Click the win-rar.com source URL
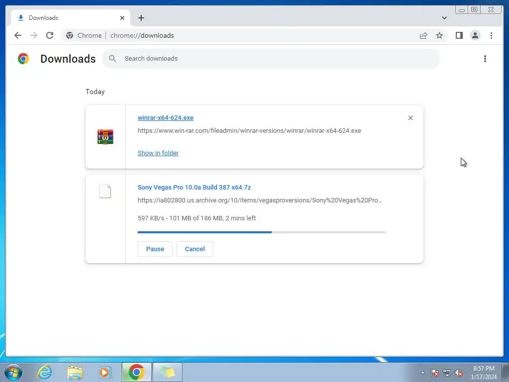509x382 pixels. click(250, 131)
